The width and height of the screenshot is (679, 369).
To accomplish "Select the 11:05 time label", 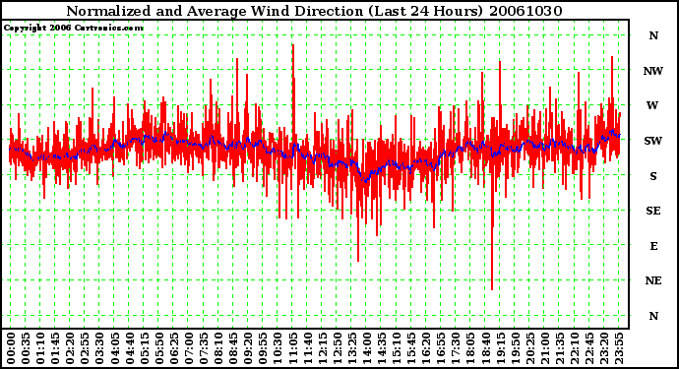I will (x=292, y=348).
